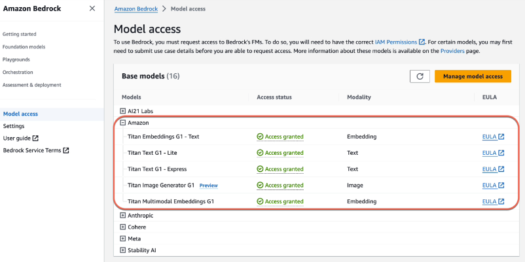This screenshot has height=262, width=525.
Task: Select Model access in sidebar
Action: [x=20, y=114]
